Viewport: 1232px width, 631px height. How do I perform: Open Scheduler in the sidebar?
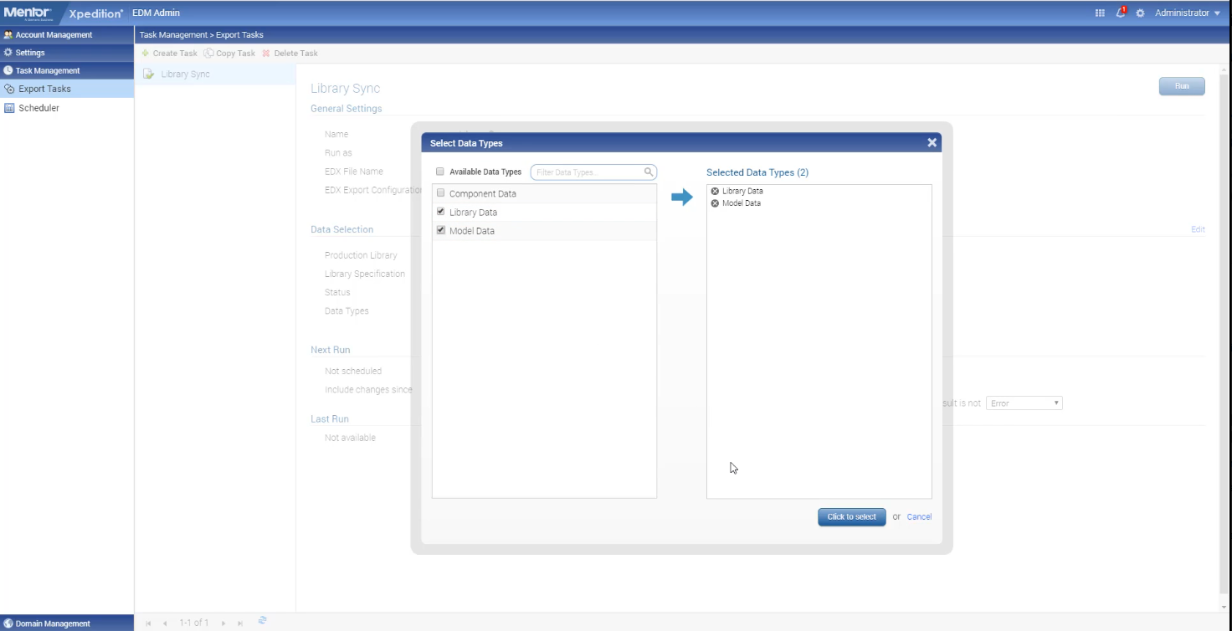click(38, 108)
